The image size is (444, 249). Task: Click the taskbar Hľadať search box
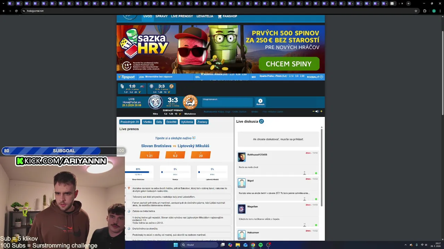(x=198, y=245)
